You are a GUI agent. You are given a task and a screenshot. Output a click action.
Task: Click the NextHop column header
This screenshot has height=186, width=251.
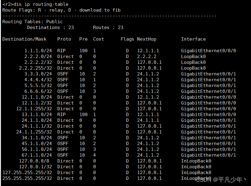[147, 39]
